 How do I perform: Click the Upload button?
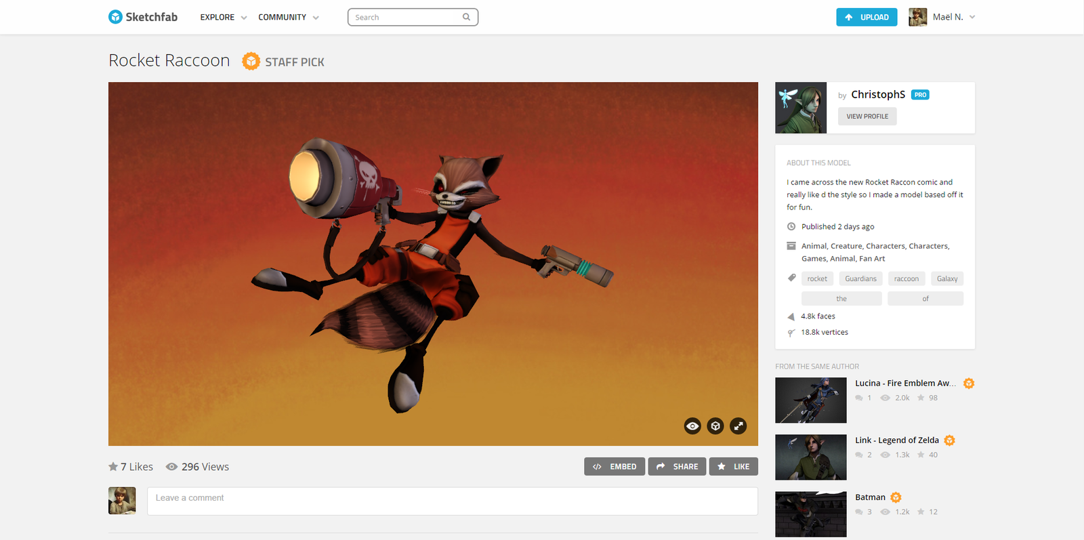tap(867, 17)
